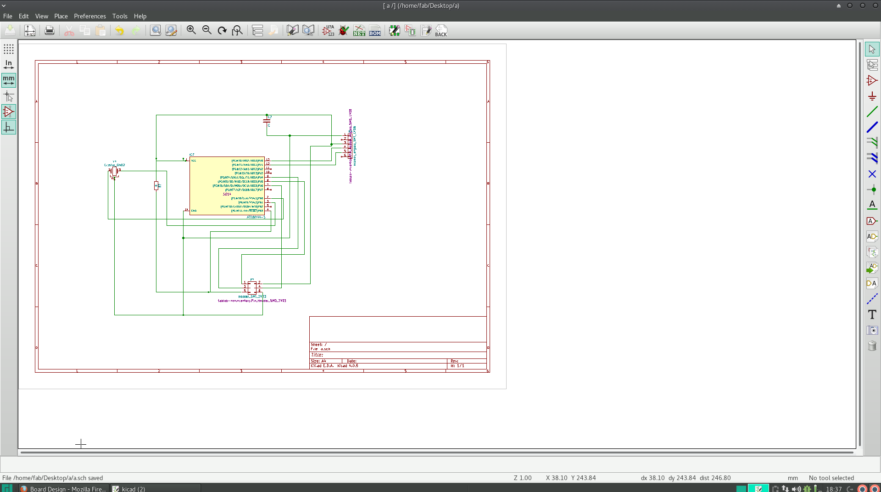
Task: Pick the Place text (T) tool
Action: (872, 314)
